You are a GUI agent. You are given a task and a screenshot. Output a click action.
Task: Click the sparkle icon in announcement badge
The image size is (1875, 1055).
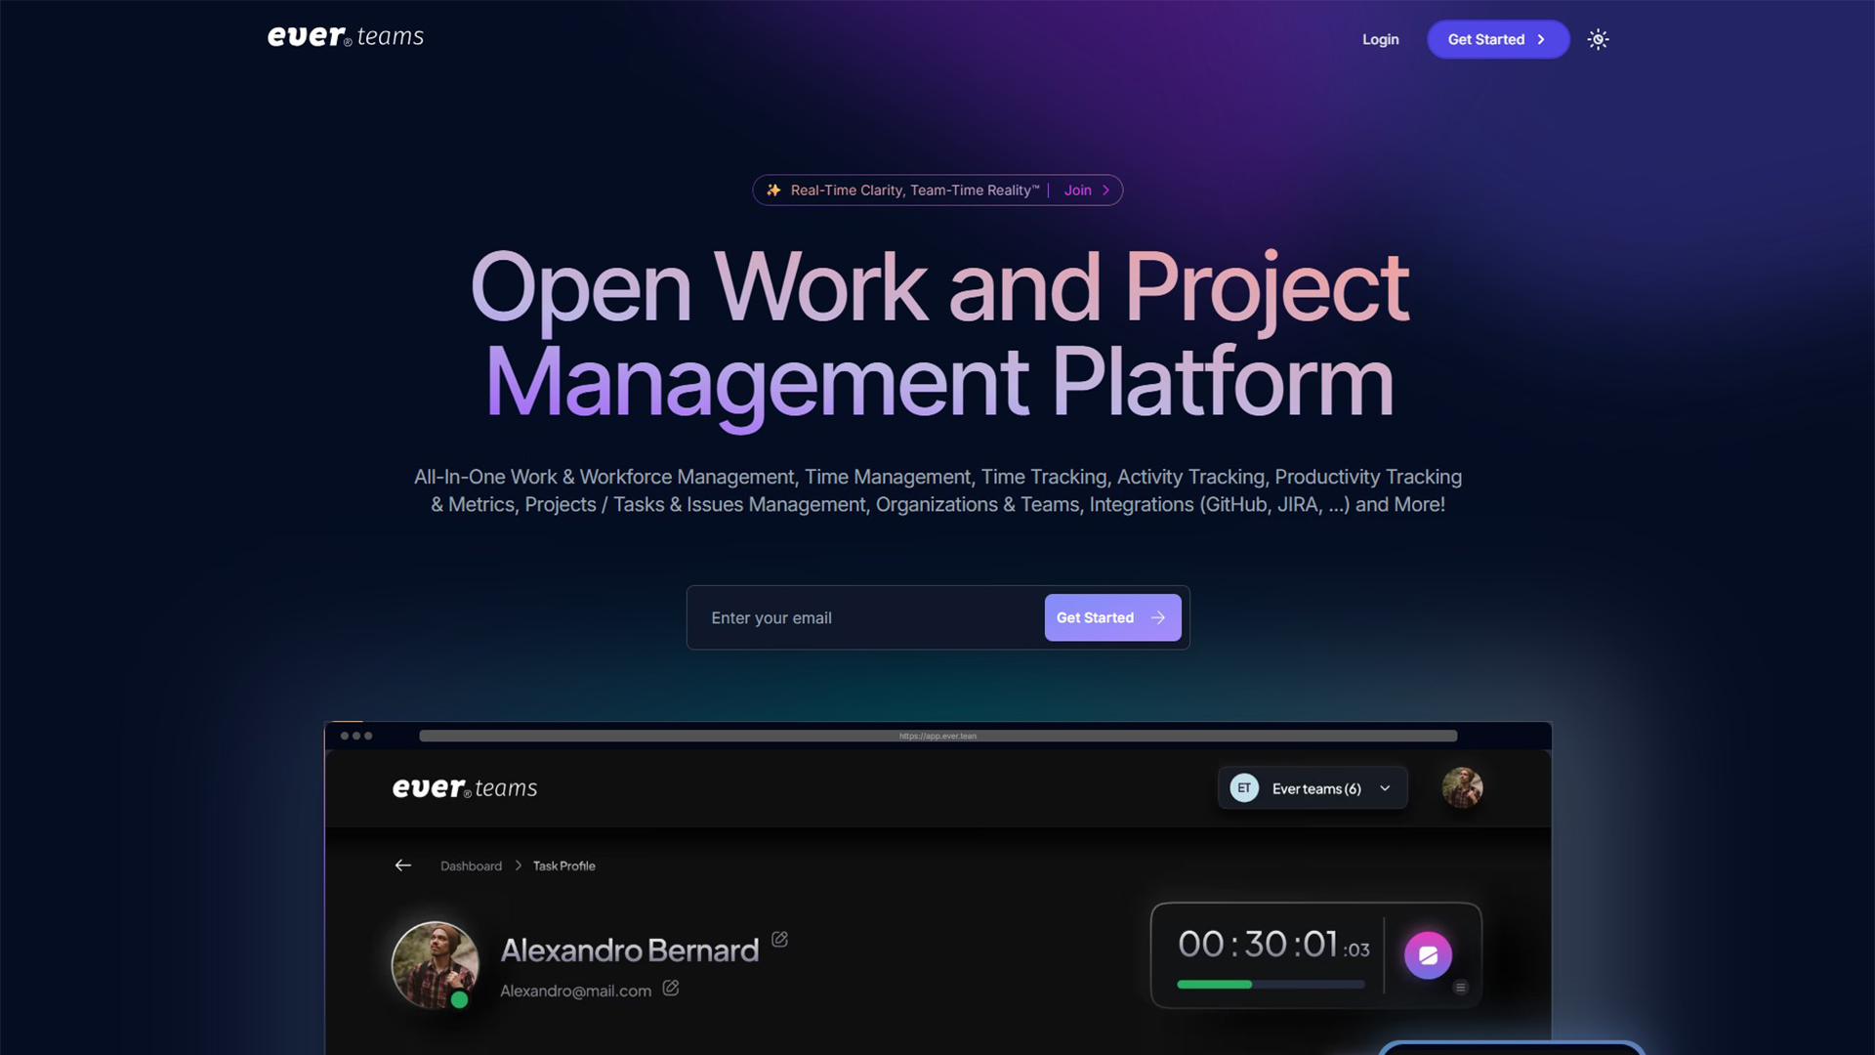point(773,190)
